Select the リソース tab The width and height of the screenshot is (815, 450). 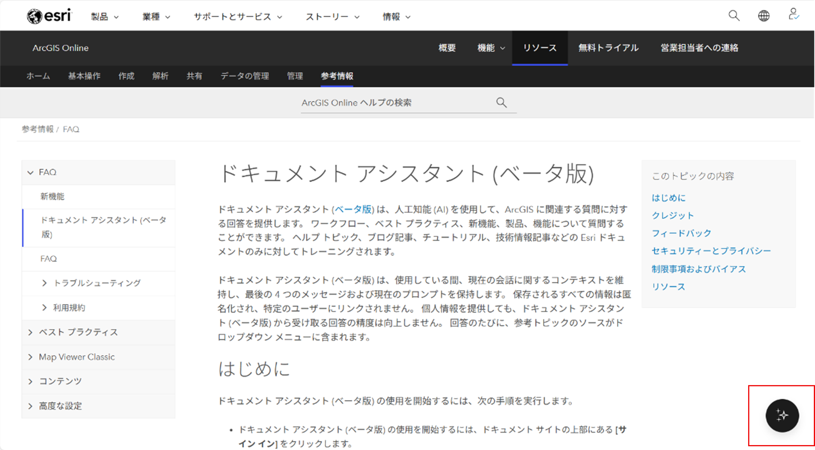540,48
